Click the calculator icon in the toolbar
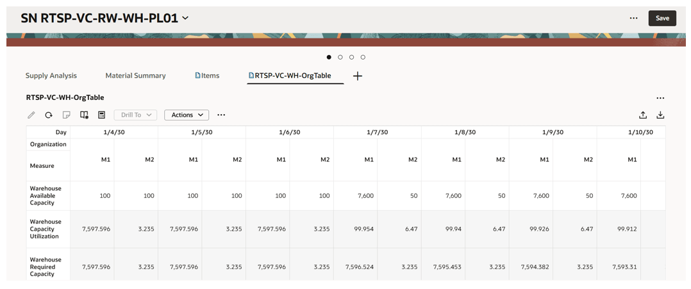This screenshot has height=289, width=691. (x=101, y=115)
